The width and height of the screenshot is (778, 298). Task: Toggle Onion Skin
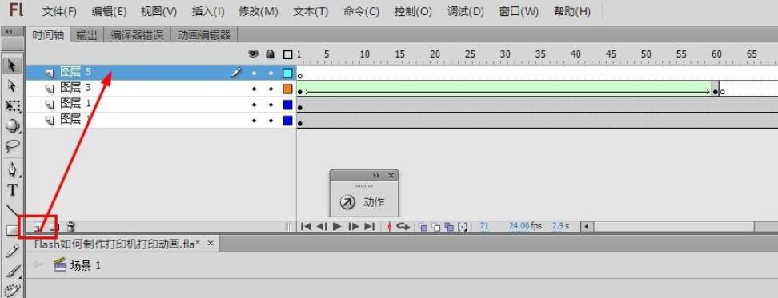click(423, 227)
